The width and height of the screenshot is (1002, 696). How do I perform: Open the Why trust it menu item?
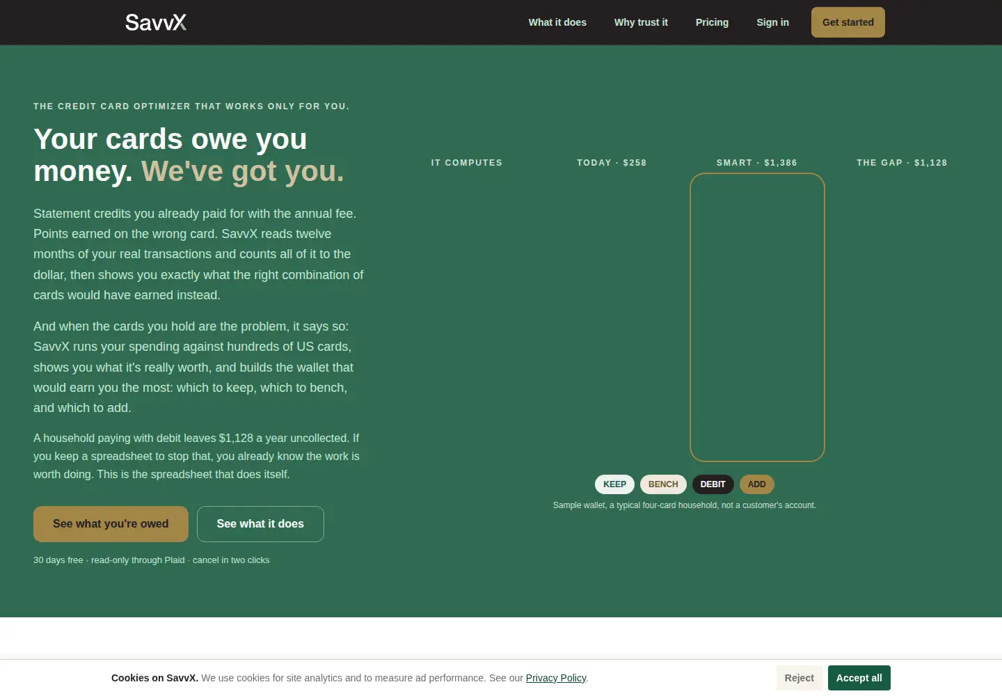[x=641, y=22]
